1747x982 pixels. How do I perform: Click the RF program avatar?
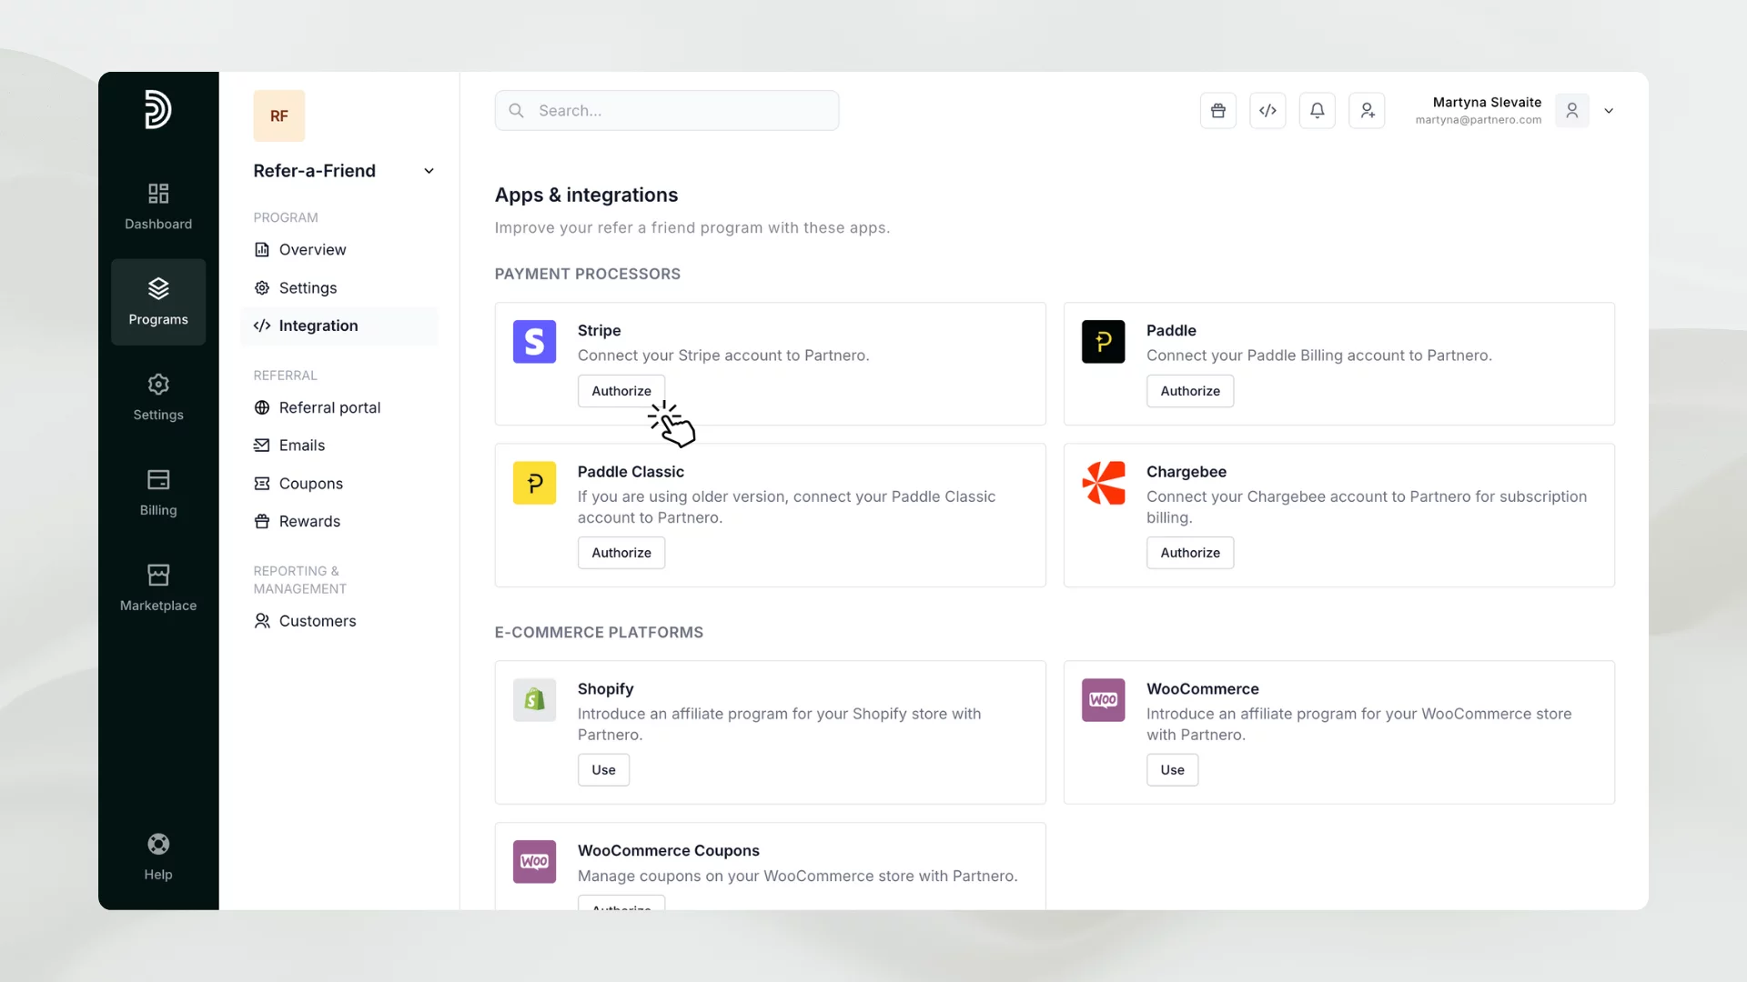click(278, 115)
